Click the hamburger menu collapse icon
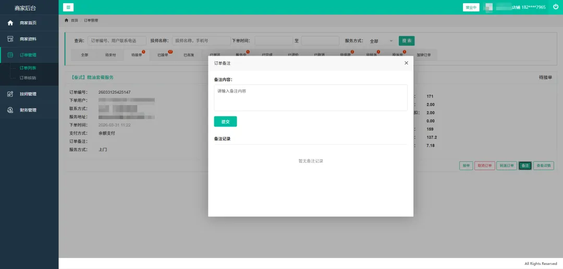 pyautogui.click(x=68, y=7)
